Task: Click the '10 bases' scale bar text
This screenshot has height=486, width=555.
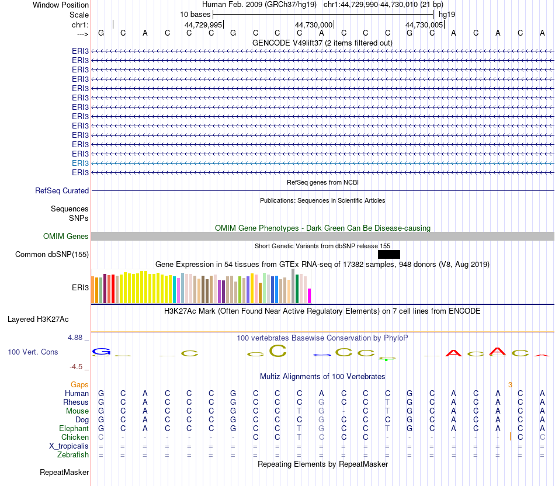Action: [195, 15]
